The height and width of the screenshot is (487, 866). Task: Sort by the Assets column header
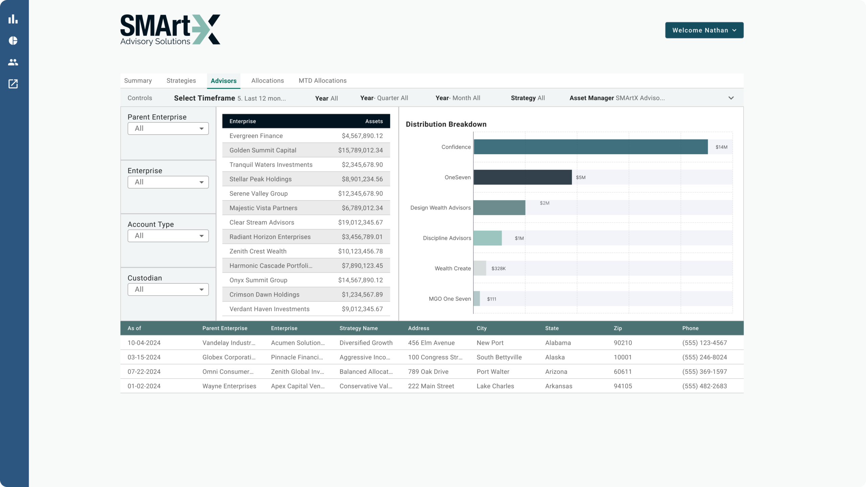click(x=374, y=121)
